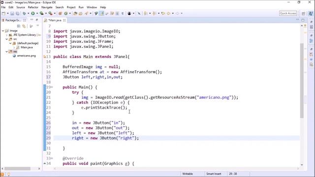Open the Help menu
Screen dimensions: 315x177
point(103,7)
